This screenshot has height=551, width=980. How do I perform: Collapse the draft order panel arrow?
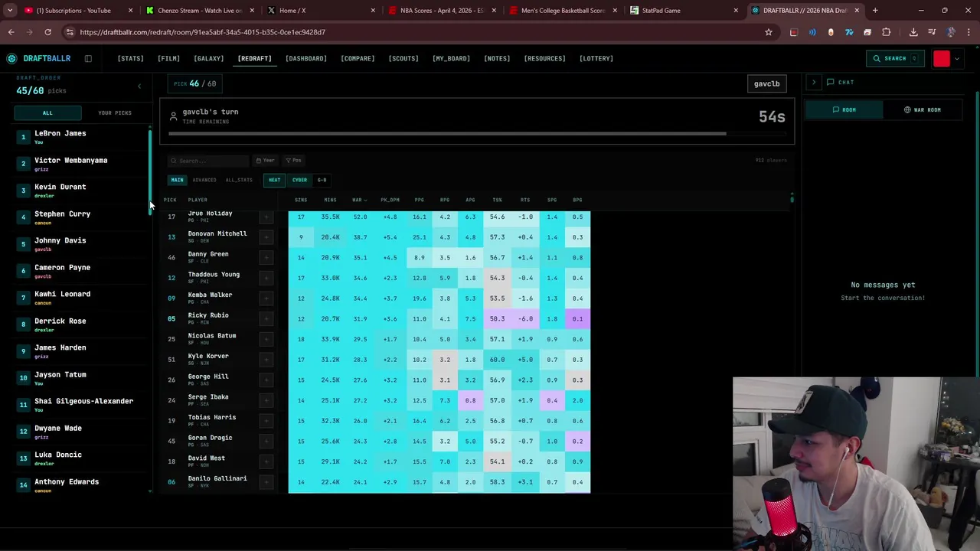pos(139,86)
